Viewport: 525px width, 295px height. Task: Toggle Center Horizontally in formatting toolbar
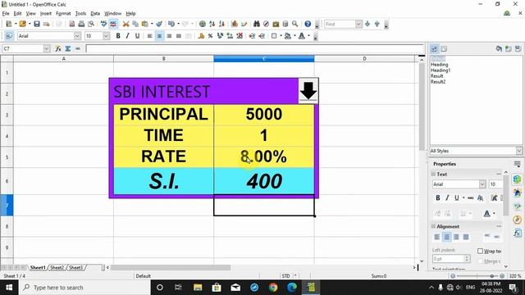(160, 36)
